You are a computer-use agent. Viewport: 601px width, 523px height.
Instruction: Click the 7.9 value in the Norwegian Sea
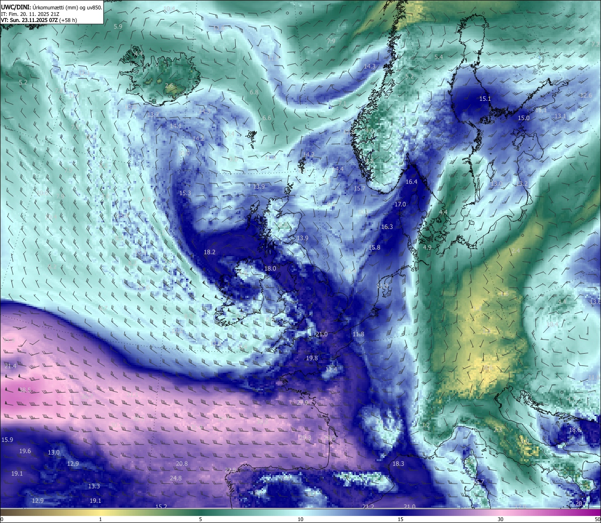[x=331, y=41]
